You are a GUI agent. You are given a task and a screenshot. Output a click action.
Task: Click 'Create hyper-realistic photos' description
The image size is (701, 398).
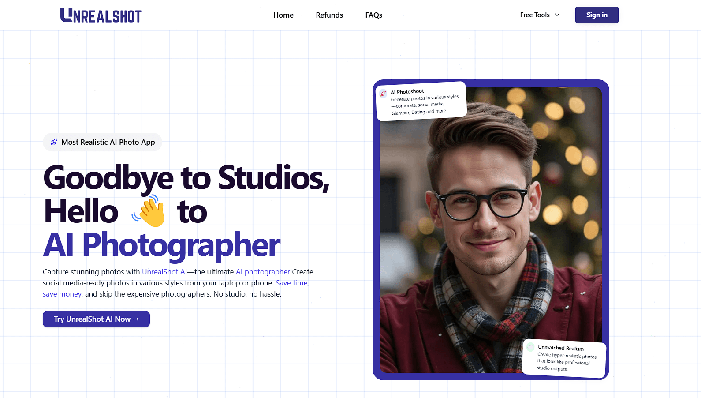point(567,362)
